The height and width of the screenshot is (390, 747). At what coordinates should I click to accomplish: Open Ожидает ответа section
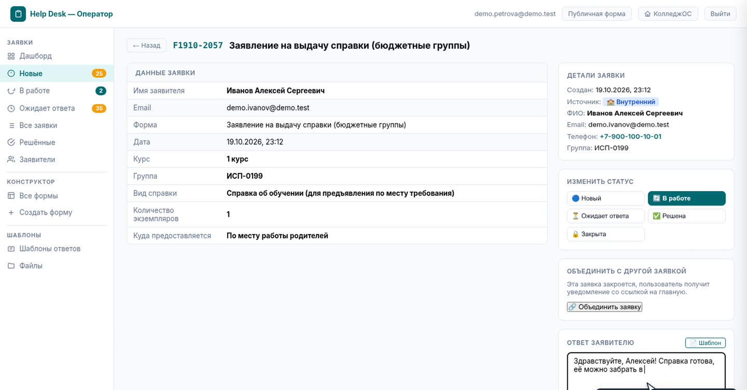pos(57,108)
